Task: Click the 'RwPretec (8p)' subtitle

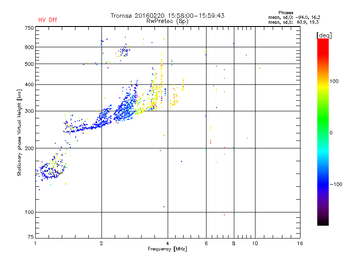Action: tap(167, 21)
